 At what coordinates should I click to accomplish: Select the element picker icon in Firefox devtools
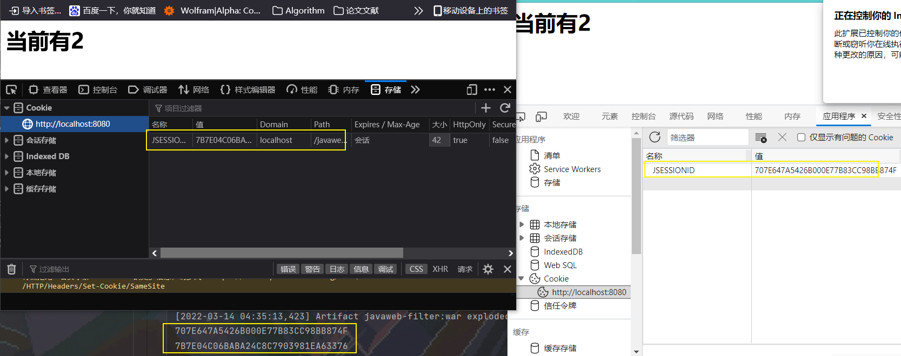[x=11, y=90]
